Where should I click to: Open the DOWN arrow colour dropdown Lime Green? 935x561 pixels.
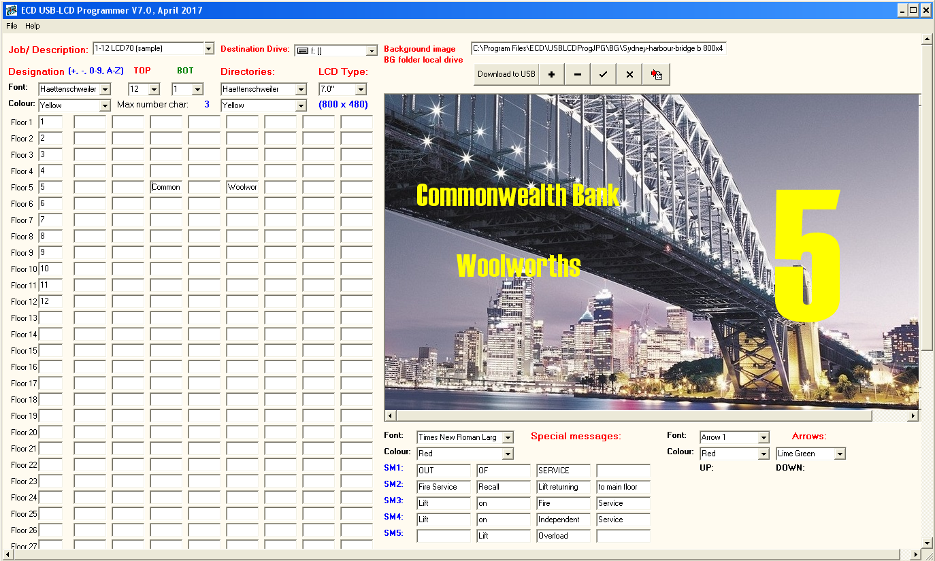coord(840,454)
